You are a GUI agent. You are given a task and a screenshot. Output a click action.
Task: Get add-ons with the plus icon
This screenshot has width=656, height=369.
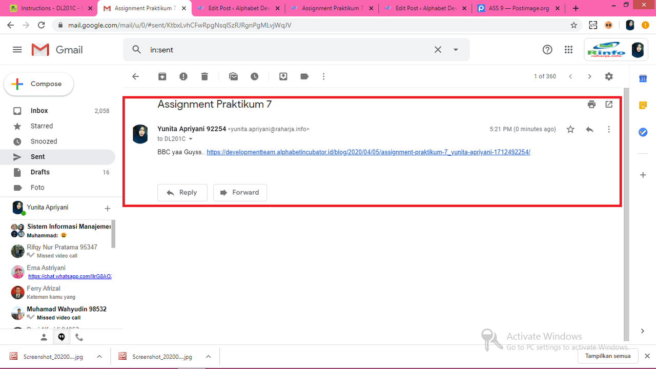click(x=643, y=175)
